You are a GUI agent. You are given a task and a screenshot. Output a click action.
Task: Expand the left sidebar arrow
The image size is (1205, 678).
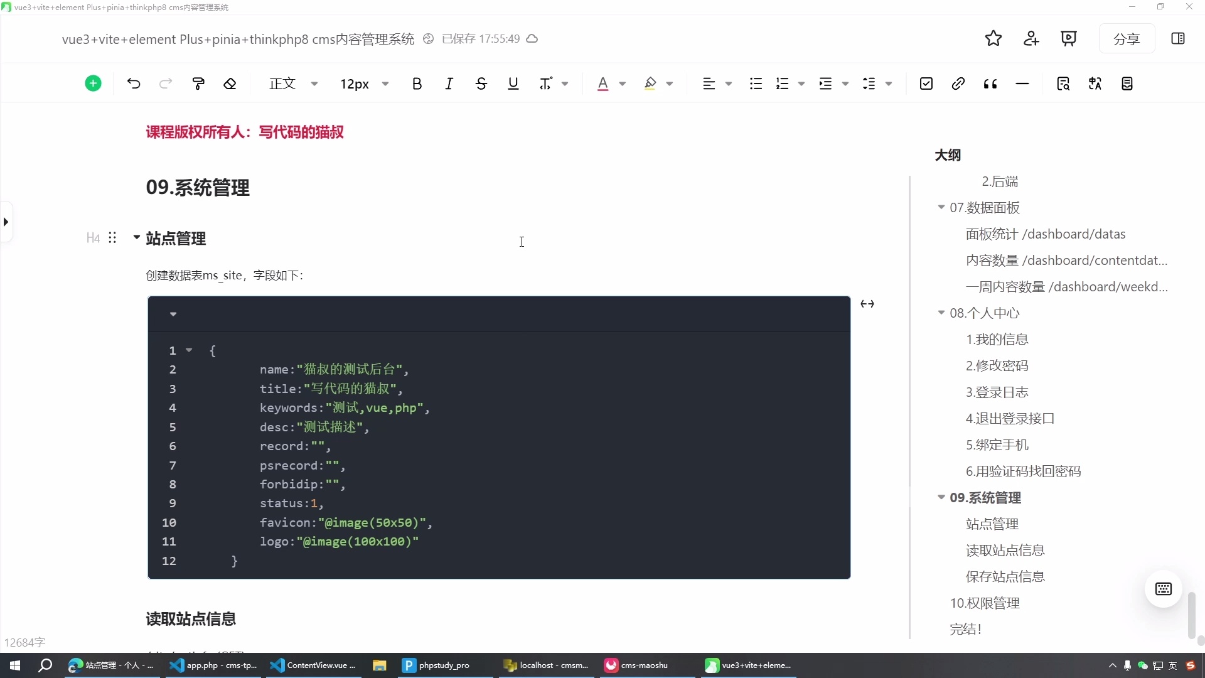click(6, 222)
